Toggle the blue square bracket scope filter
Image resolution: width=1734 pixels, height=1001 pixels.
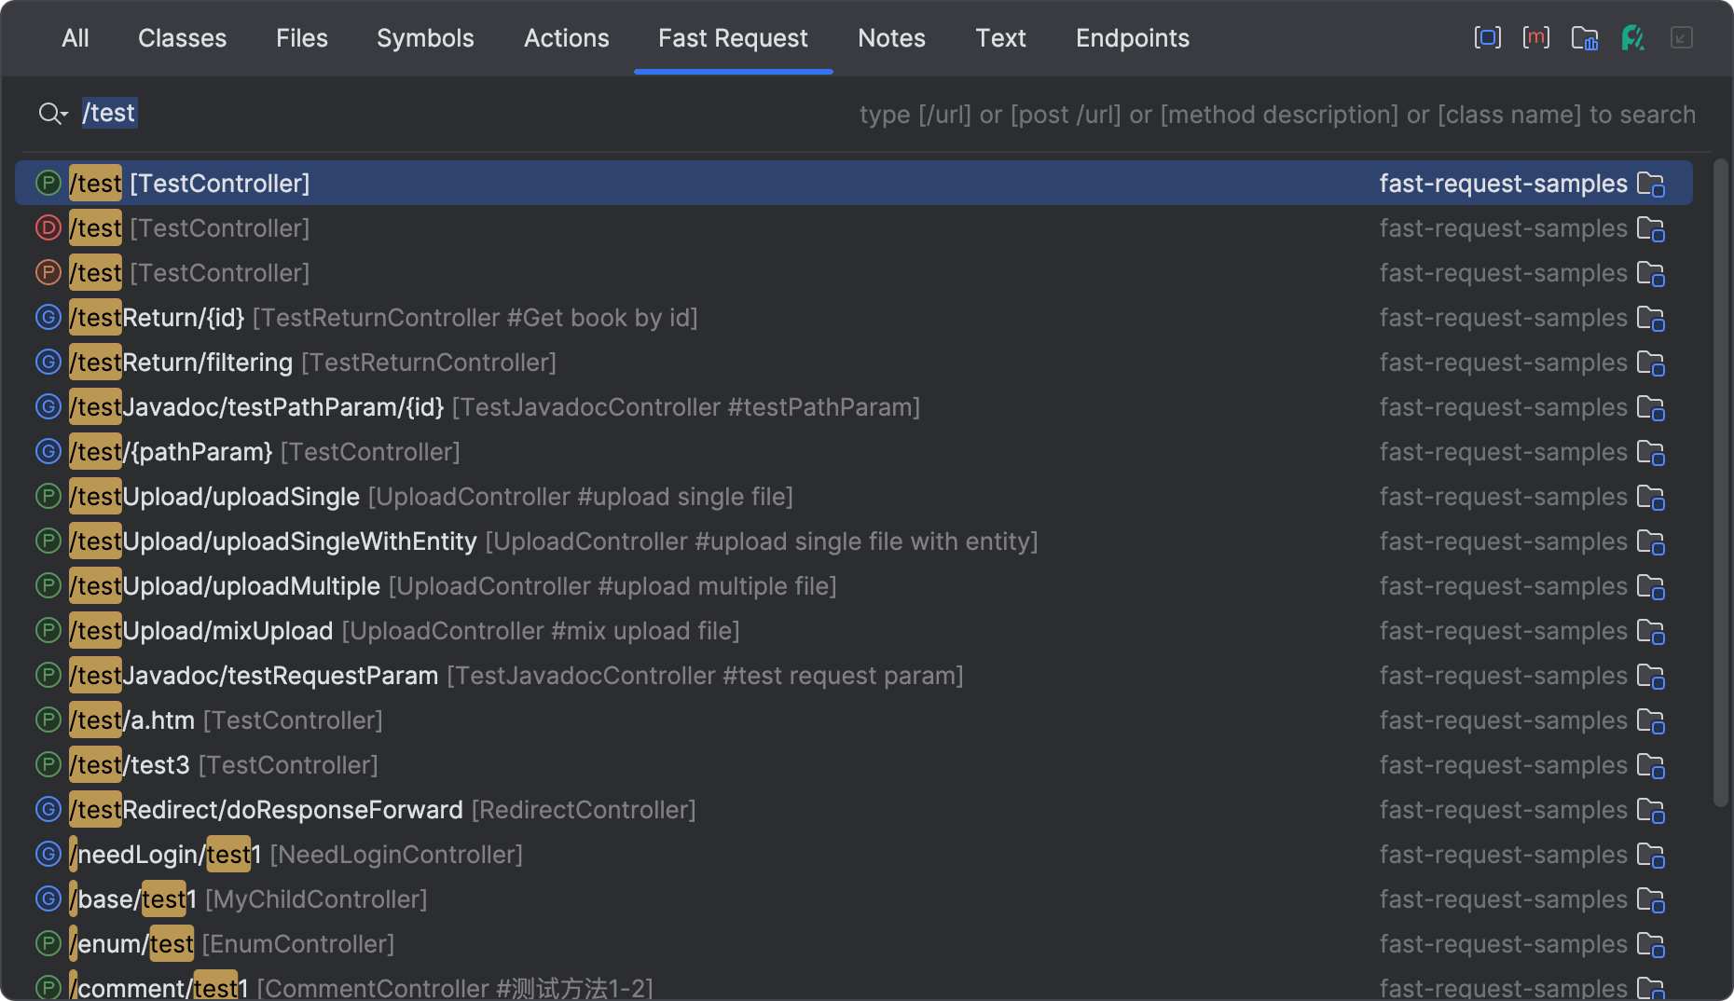coord(1487,38)
